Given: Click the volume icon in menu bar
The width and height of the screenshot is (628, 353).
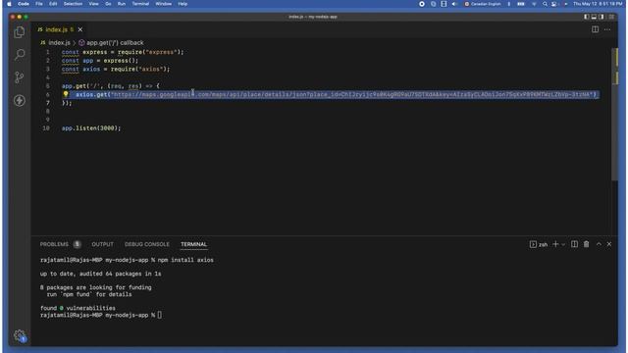Looking at the screenshot, I should point(454,4).
